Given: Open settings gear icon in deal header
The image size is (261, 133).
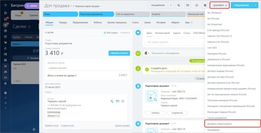Looking at the screenshot, I should 205,5.
